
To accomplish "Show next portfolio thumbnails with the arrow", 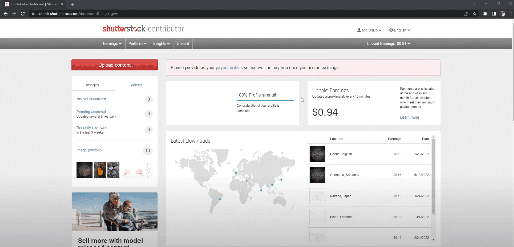I will tap(148, 170).
